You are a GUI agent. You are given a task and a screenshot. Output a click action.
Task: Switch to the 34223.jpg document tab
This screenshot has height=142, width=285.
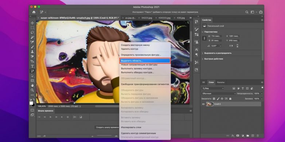(x=147, y=18)
